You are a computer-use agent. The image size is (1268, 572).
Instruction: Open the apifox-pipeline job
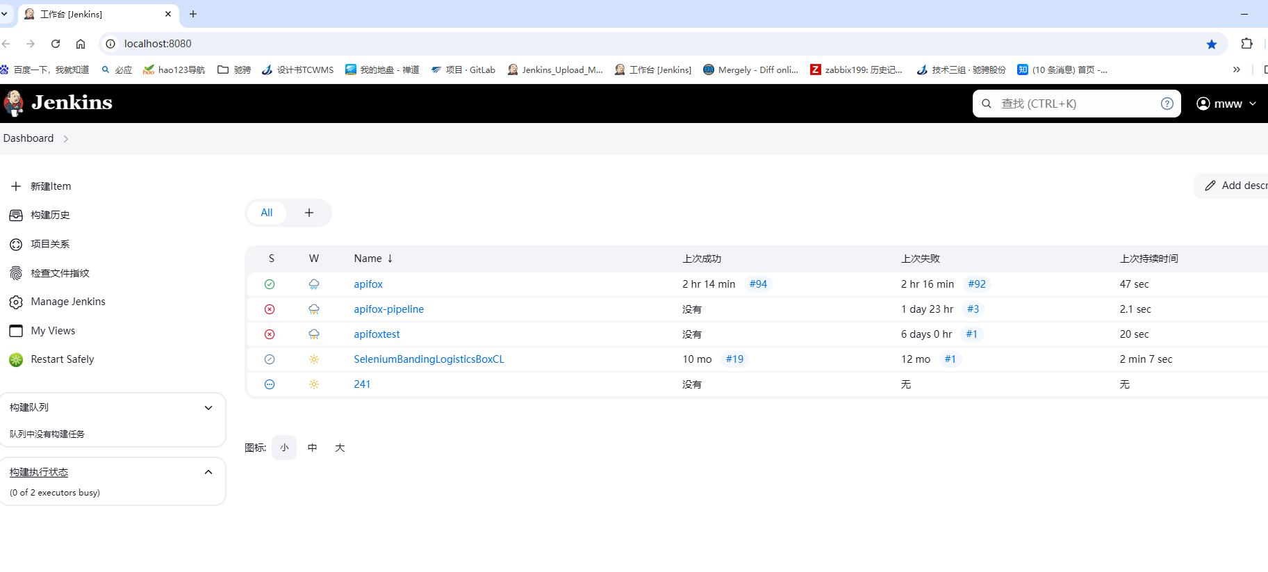point(389,309)
